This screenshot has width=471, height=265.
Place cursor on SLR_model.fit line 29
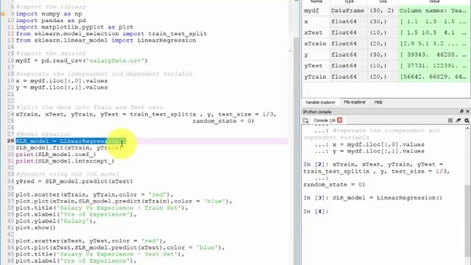point(68,148)
